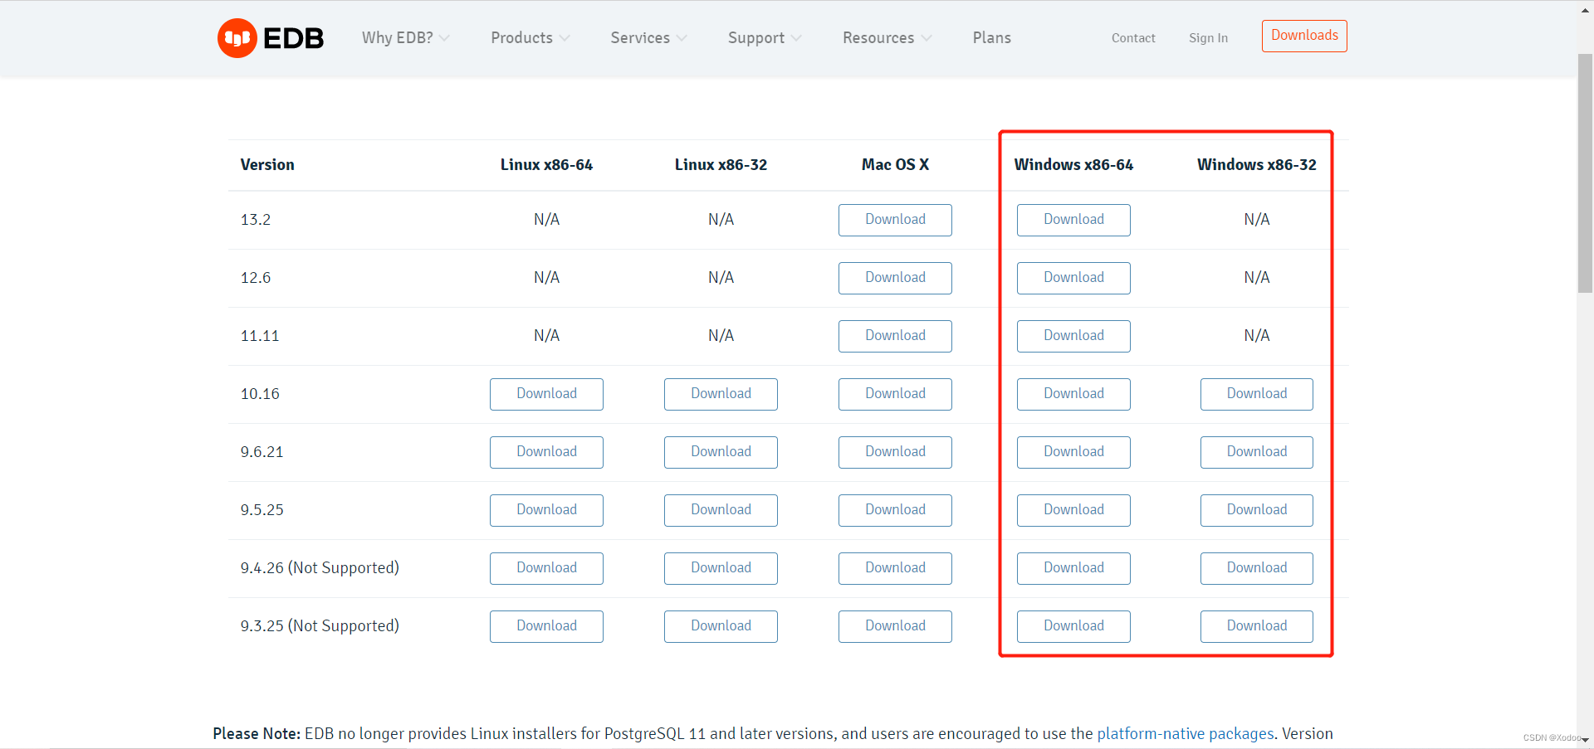This screenshot has height=749, width=1594.
Task: Download version 10.16 for Mac OS X
Action: pyautogui.click(x=895, y=394)
